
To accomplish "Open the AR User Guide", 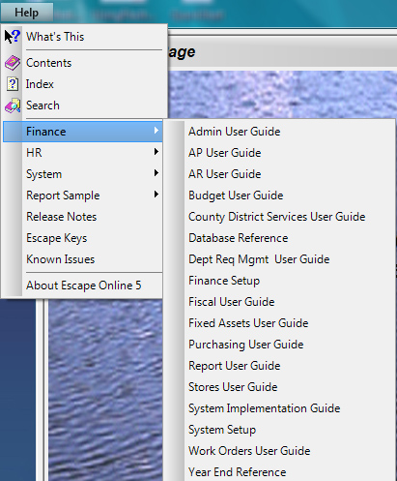I will [x=280, y=174].
